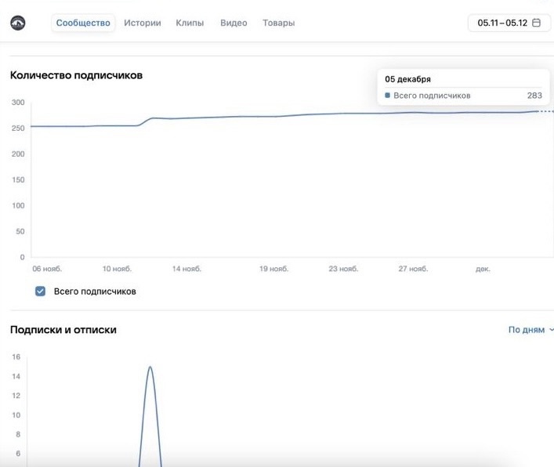
Task: Switch to the Истории tab
Action: coord(143,23)
